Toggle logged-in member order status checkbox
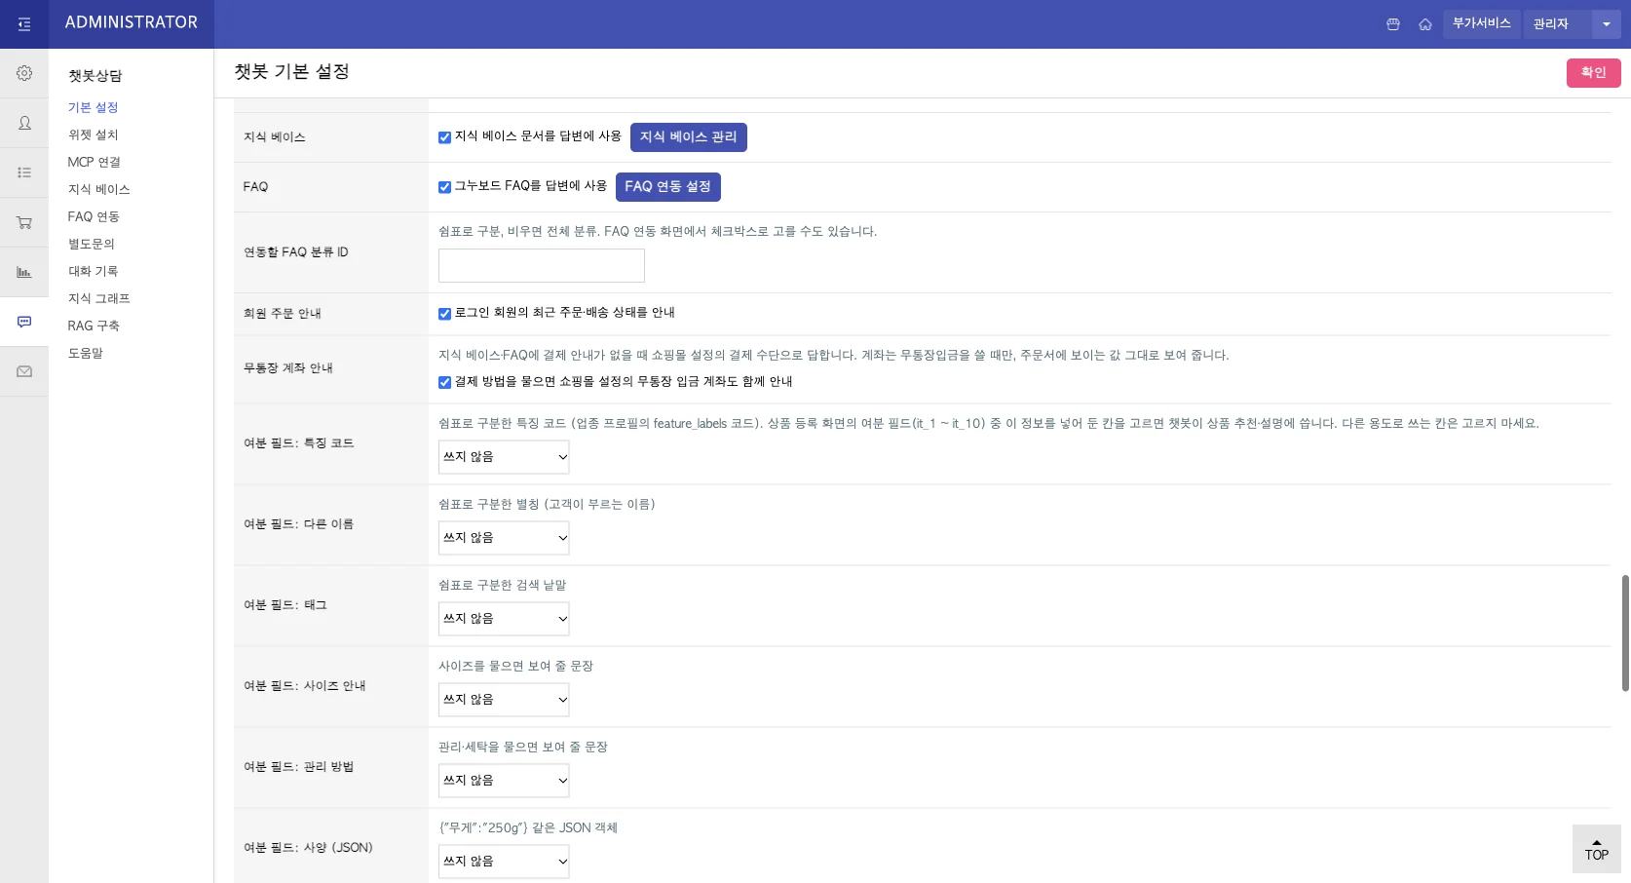1631x883 pixels. point(444,314)
